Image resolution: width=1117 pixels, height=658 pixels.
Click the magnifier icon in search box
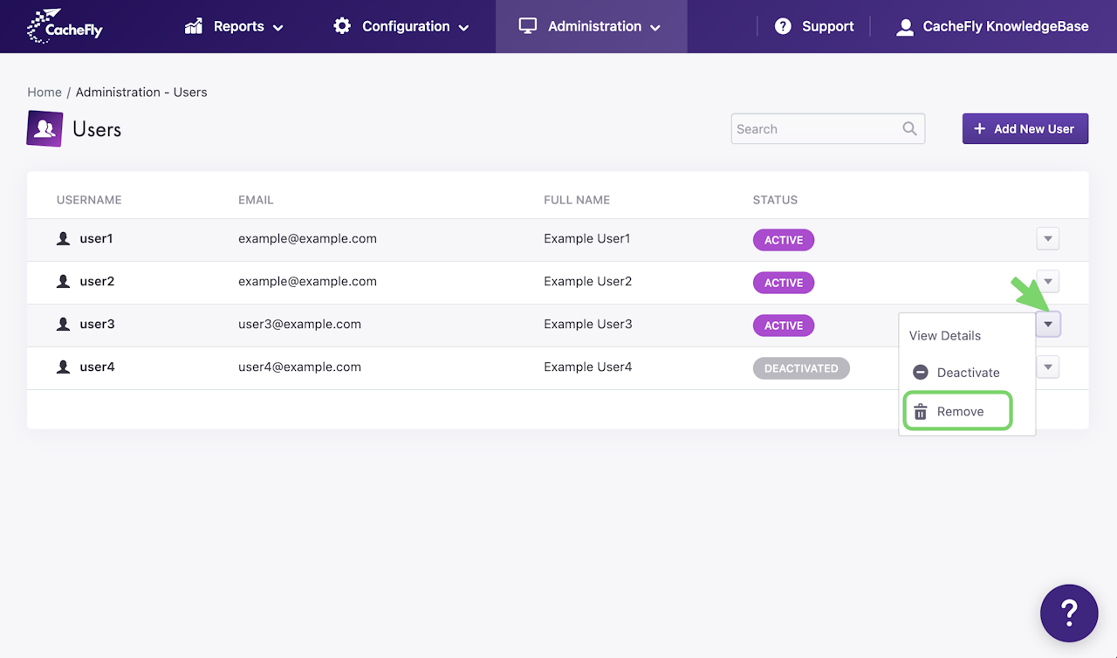pyautogui.click(x=909, y=129)
